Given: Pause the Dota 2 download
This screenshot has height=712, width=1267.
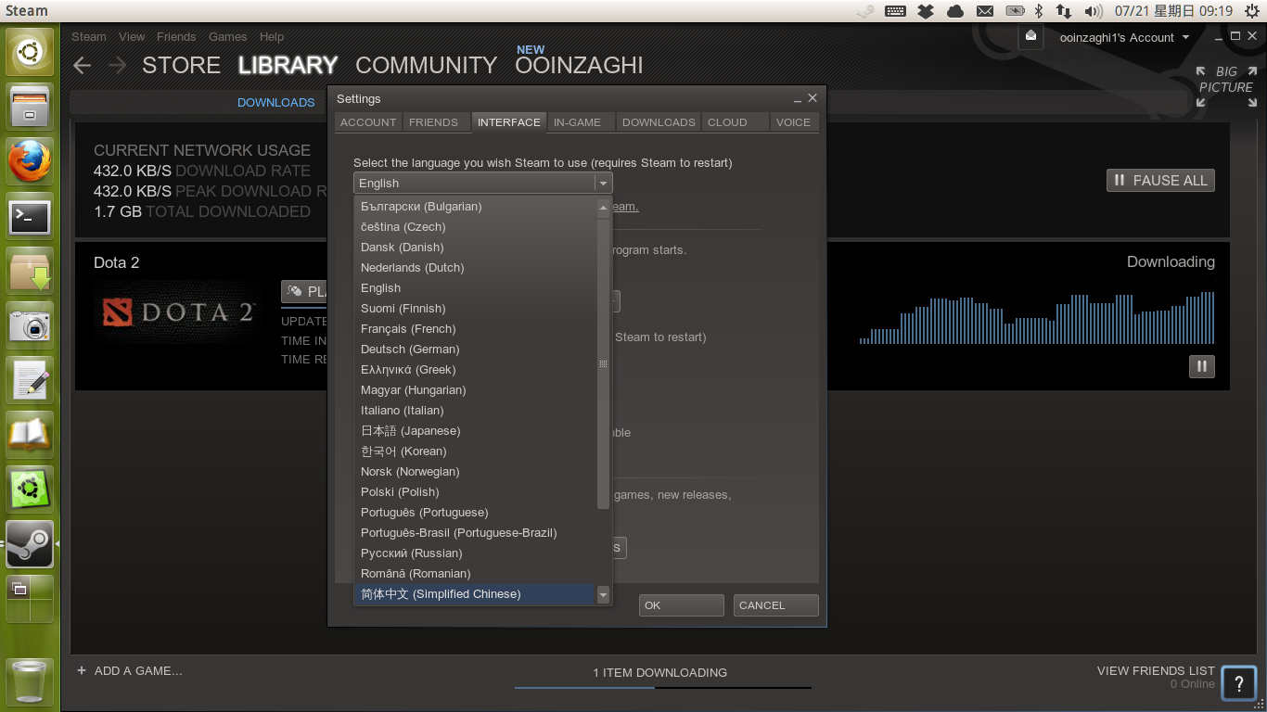Looking at the screenshot, I should pyautogui.click(x=1201, y=366).
